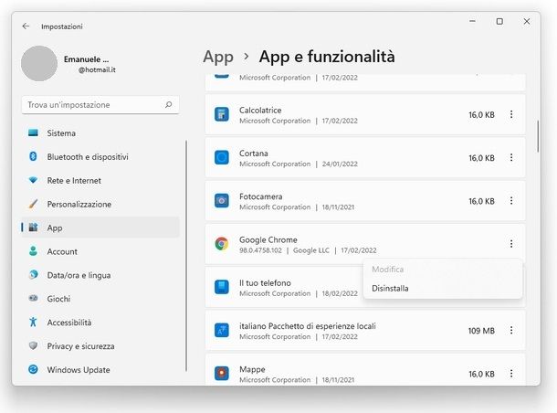This screenshot has width=557, height=413.
Task: Click the Accessibilità figure icon
Action: coord(33,322)
